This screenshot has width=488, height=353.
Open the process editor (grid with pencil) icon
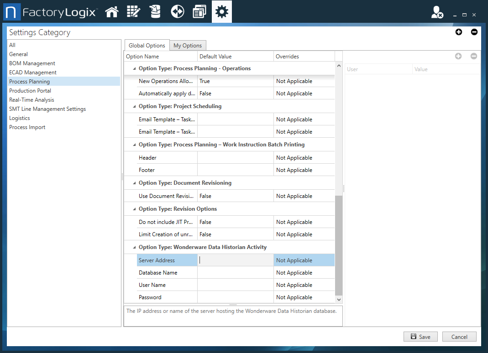point(133,11)
